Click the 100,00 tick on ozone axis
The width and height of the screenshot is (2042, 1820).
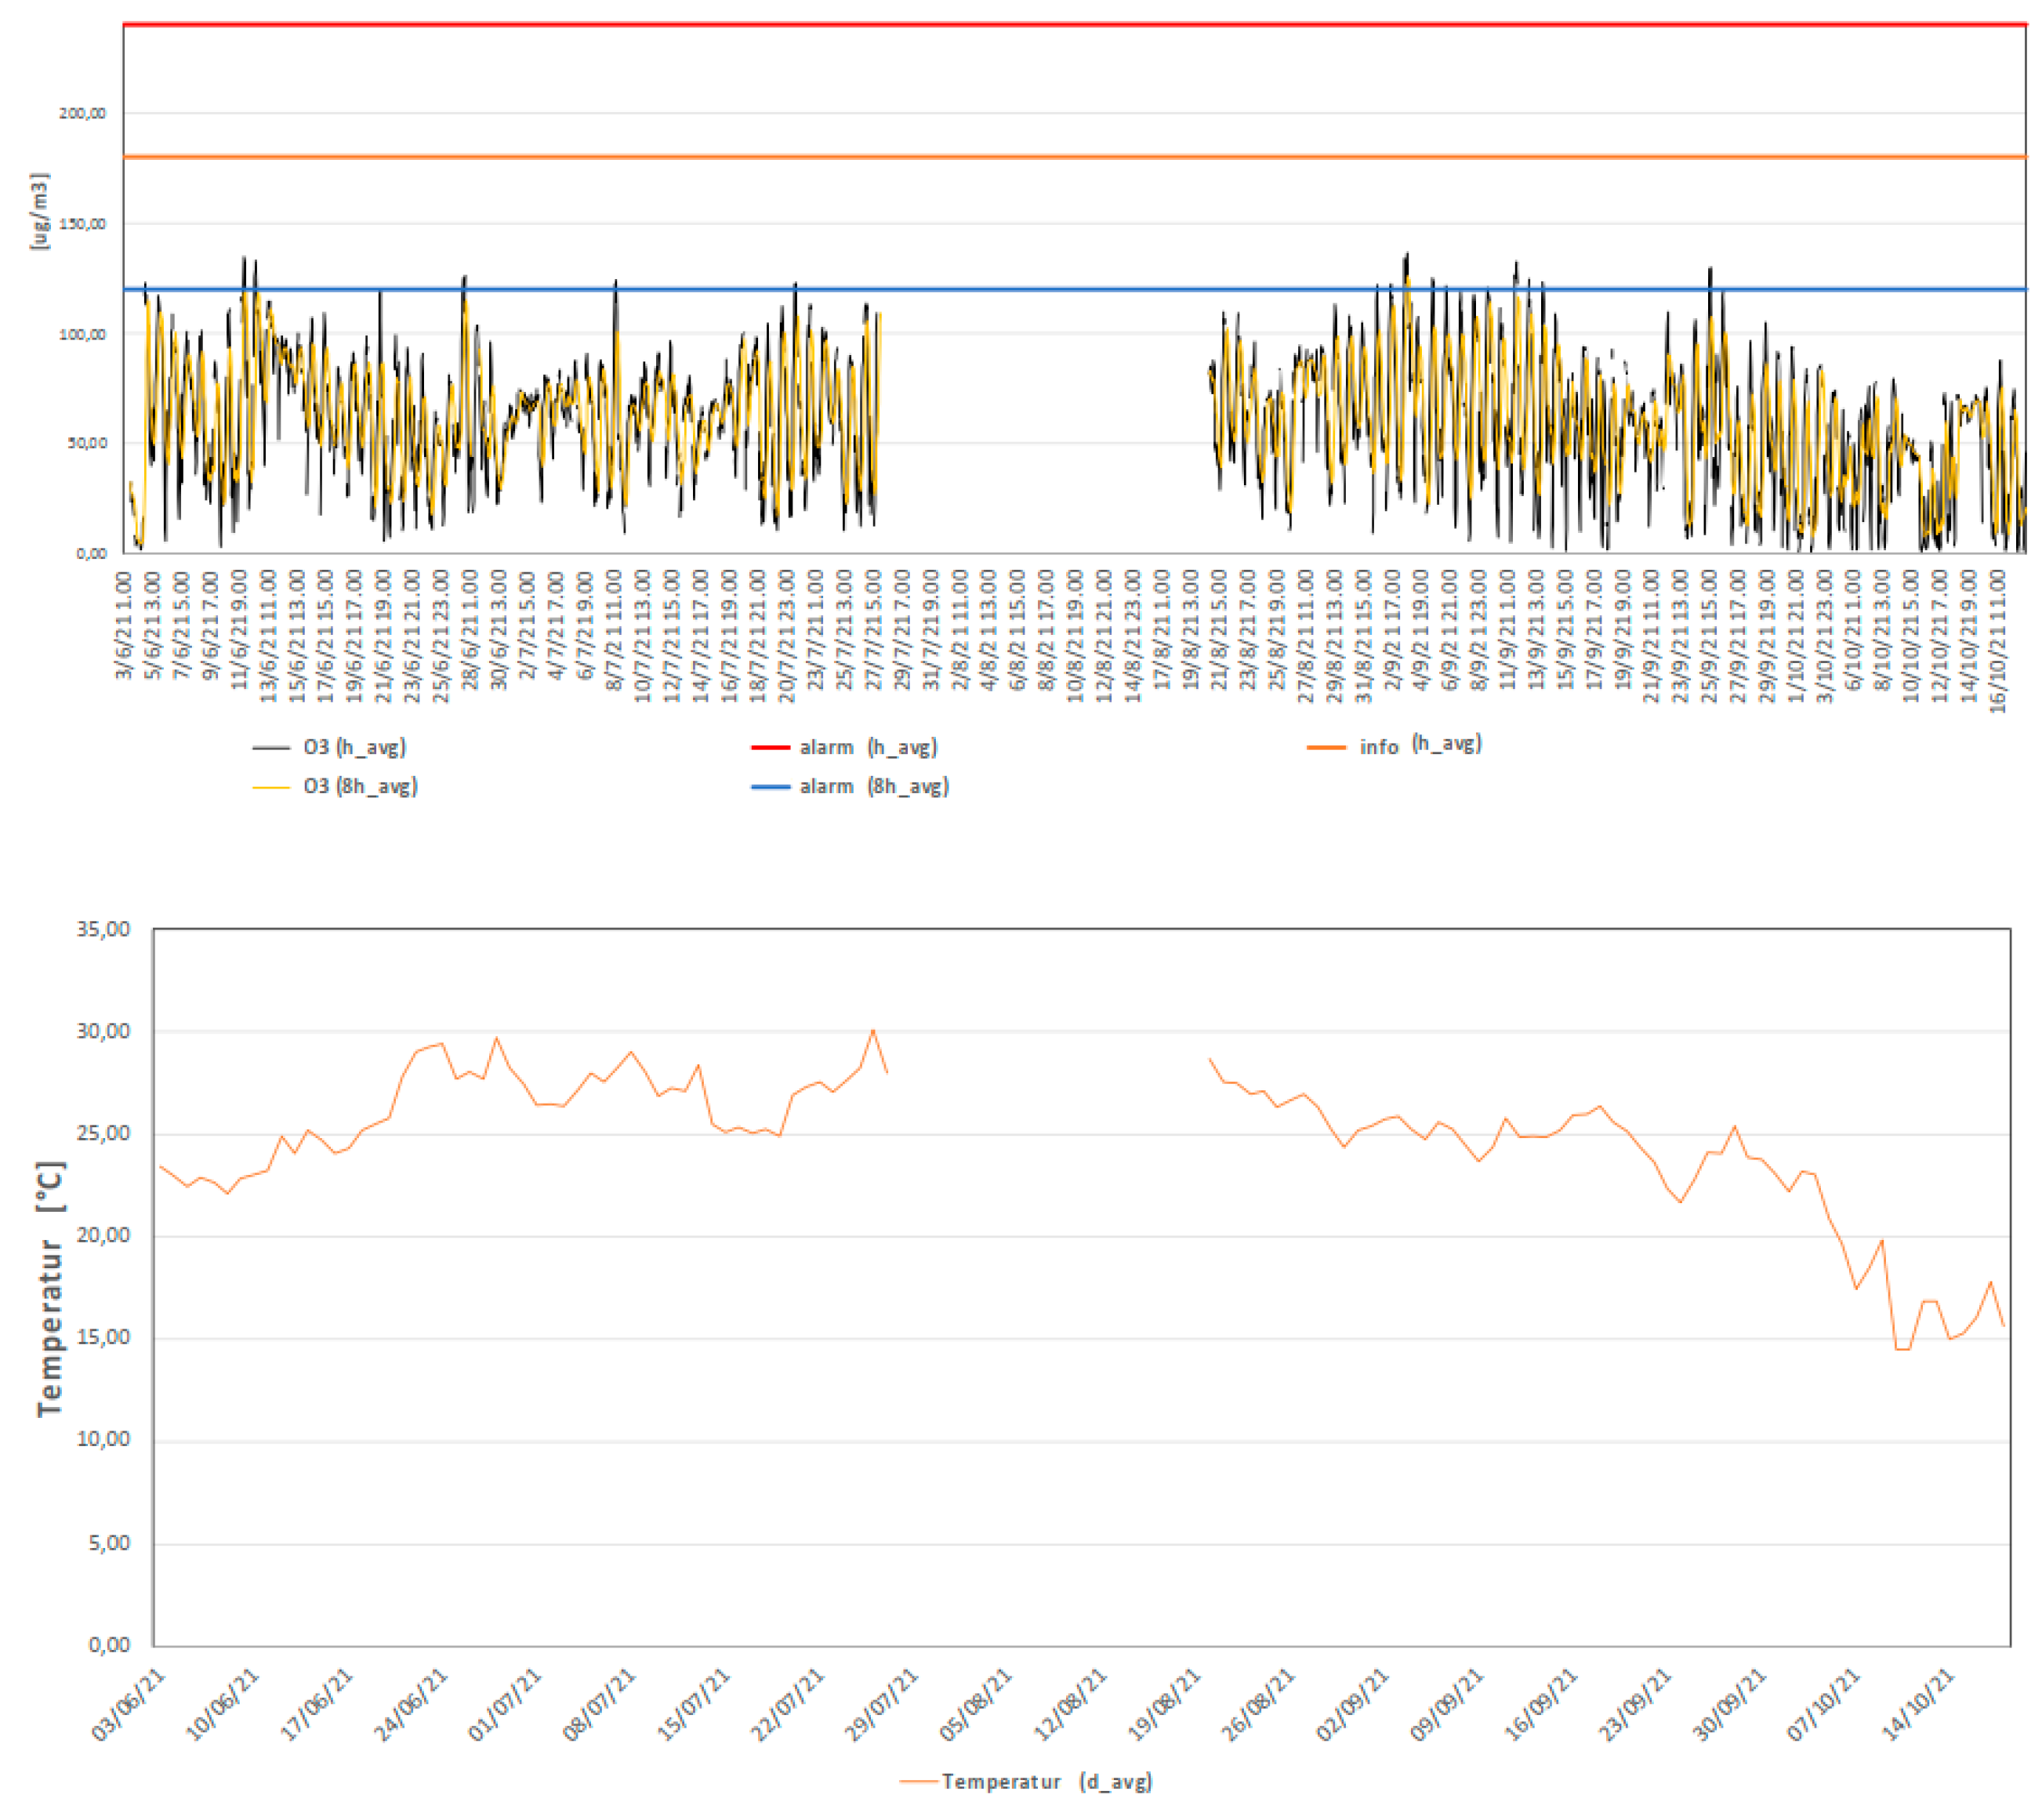tap(82, 334)
